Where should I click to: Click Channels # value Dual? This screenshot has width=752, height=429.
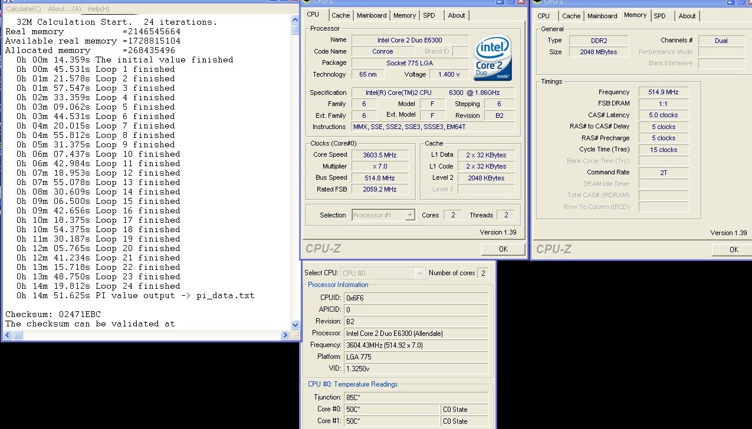click(x=721, y=41)
